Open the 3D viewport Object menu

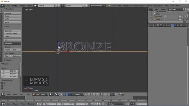[28, 95]
